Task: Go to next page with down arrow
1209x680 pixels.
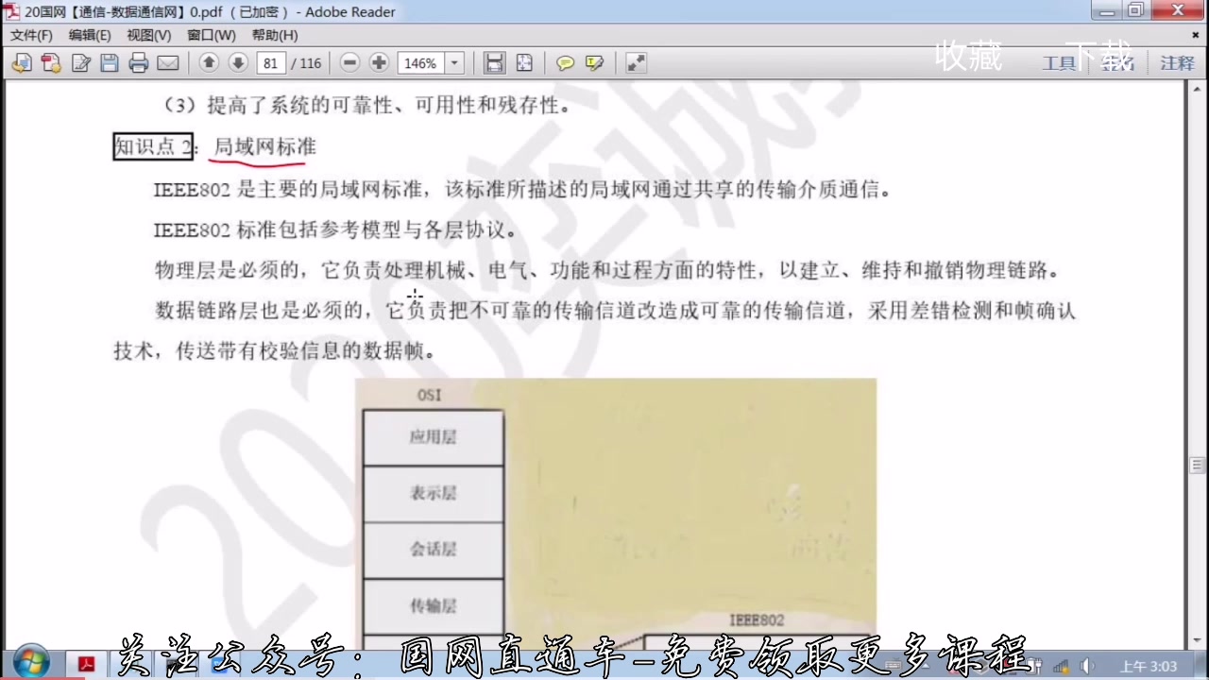Action: (238, 63)
